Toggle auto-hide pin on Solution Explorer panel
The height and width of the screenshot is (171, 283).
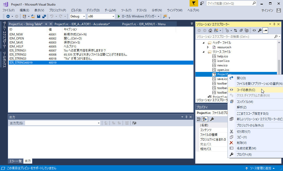[274, 24]
